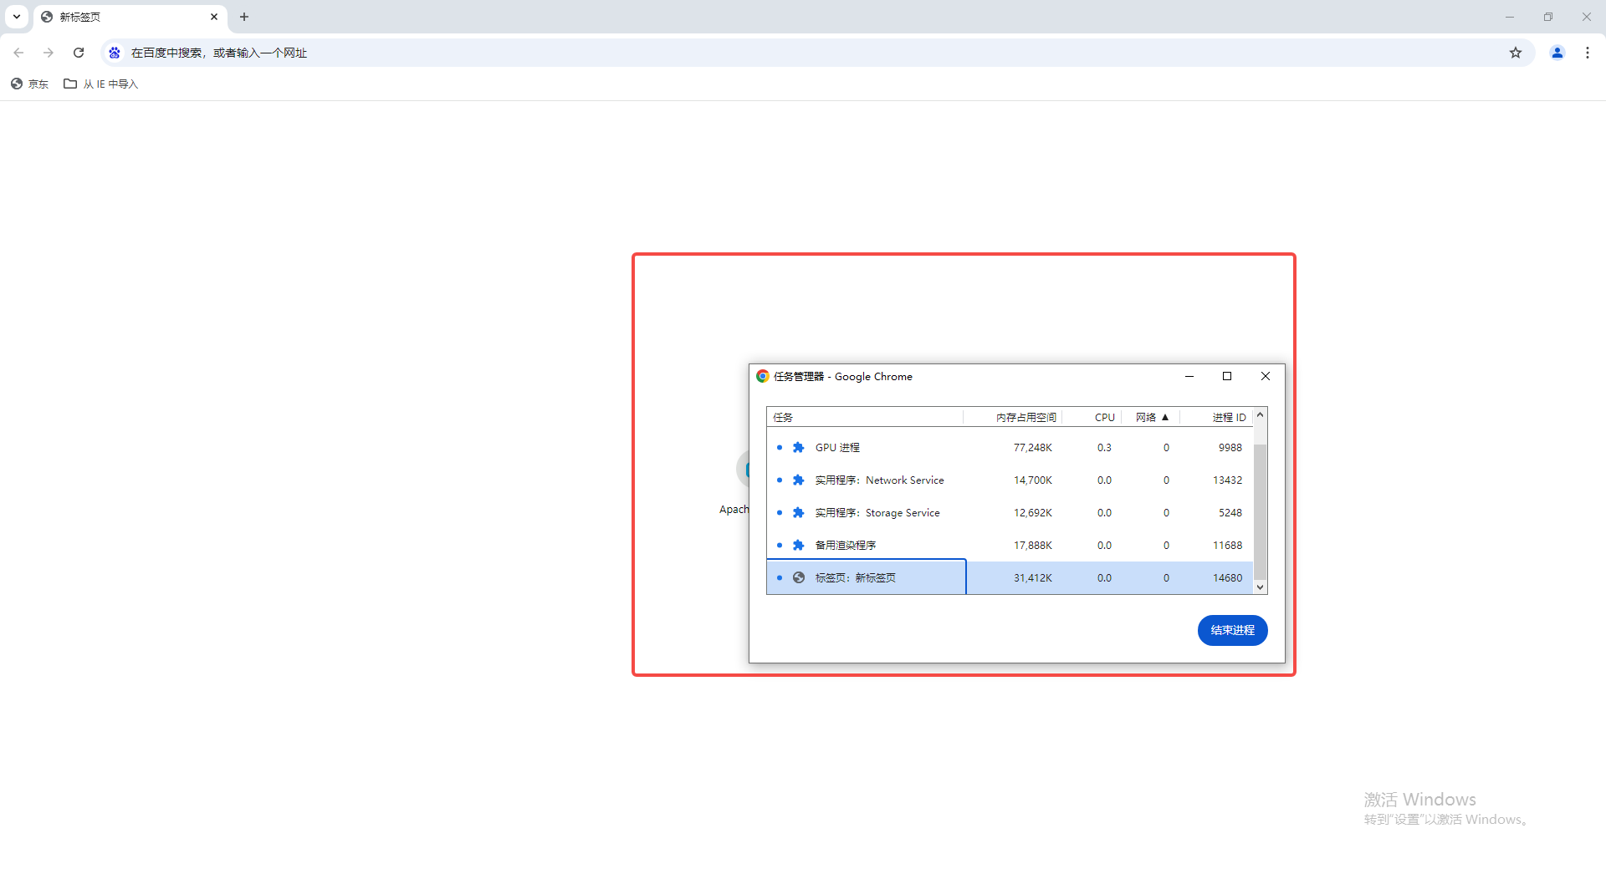Minimize the Chrome browser window

1510,17
